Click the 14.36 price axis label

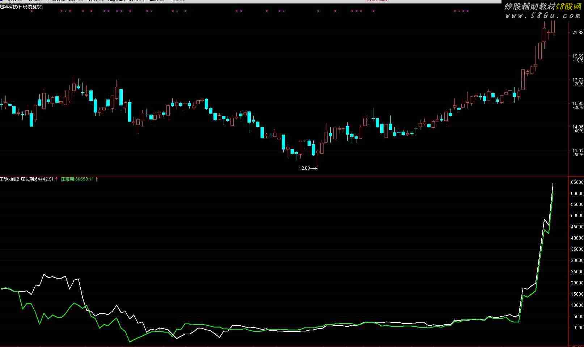[578, 127]
